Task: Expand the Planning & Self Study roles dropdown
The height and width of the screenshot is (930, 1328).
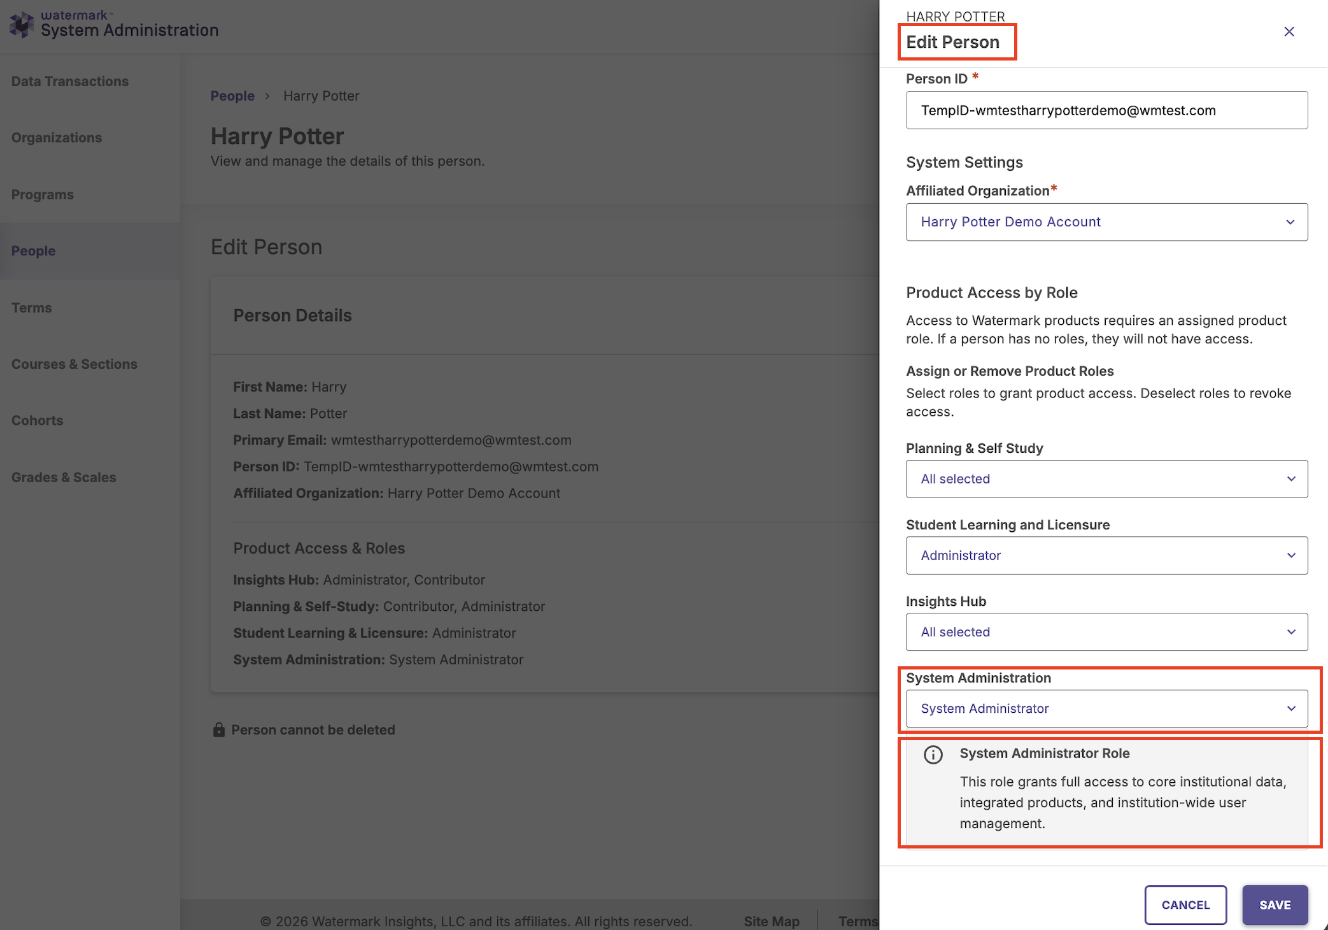Action: (1106, 479)
